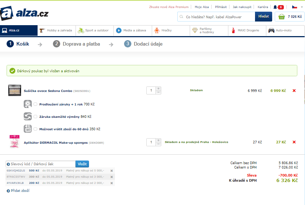Viewport: 305px width, 205px height.
Task: Click the Auto-moto car icon
Action: pyautogui.click(x=271, y=30)
